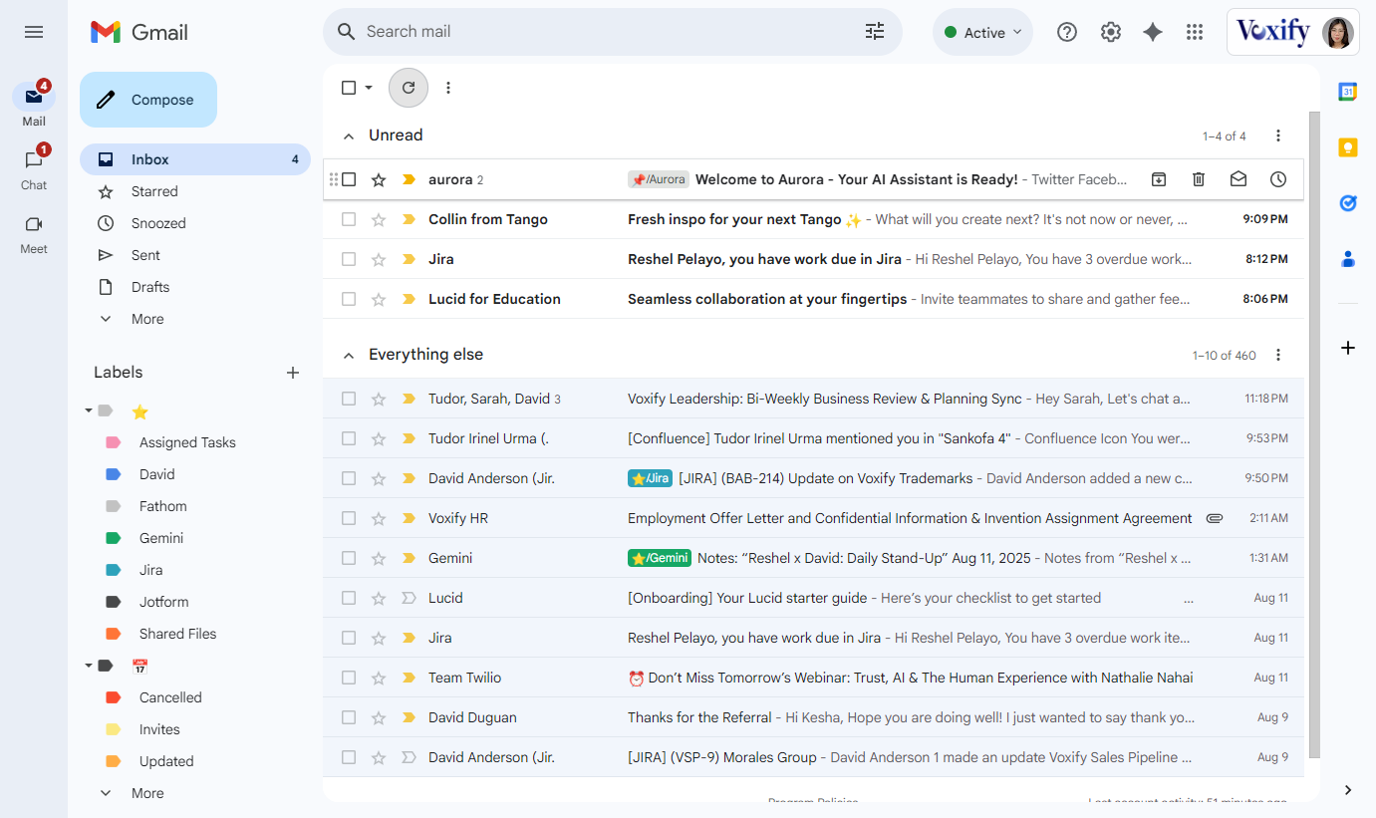The width and height of the screenshot is (1376, 818).
Task: Open the Jira label
Action: pos(150,570)
